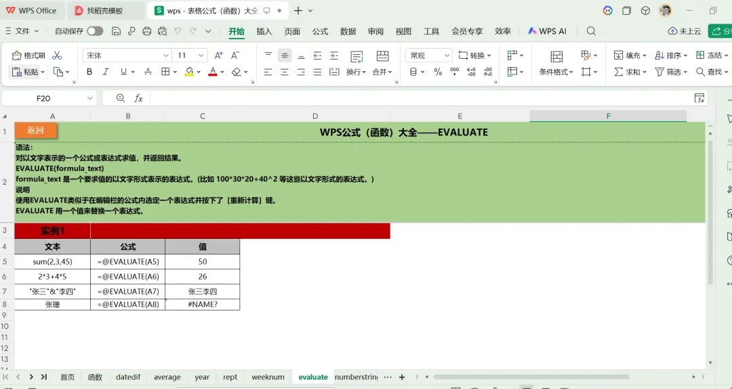This screenshot has width=732, height=389.
Task: Toggle top vertical alignment
Action: (x=268, y=55)
